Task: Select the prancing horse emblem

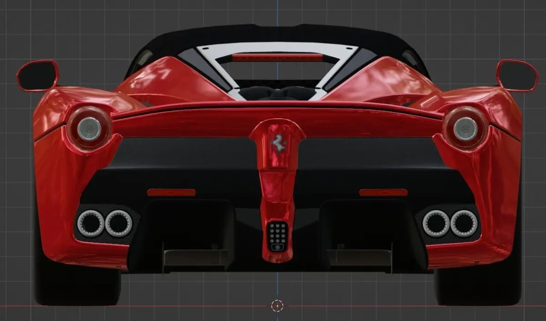Action: click(x=277, y=143)
